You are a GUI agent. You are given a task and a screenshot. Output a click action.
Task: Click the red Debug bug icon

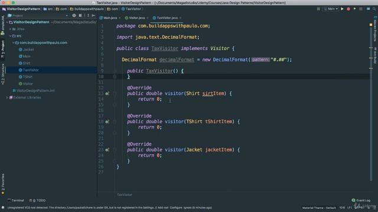(348, 9)
